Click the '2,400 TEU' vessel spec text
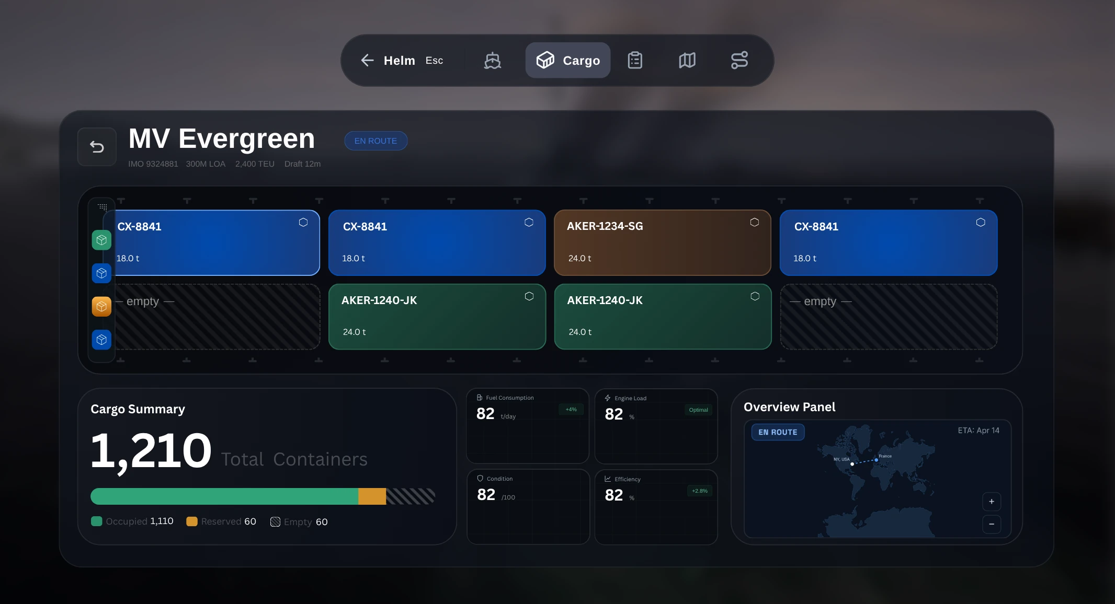Viewport: 1115px width, 604px height. pyautogui.click(x=255, y=164)
